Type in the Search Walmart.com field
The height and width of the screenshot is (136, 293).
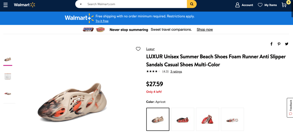pyautogui.click(x=135, y=4)
